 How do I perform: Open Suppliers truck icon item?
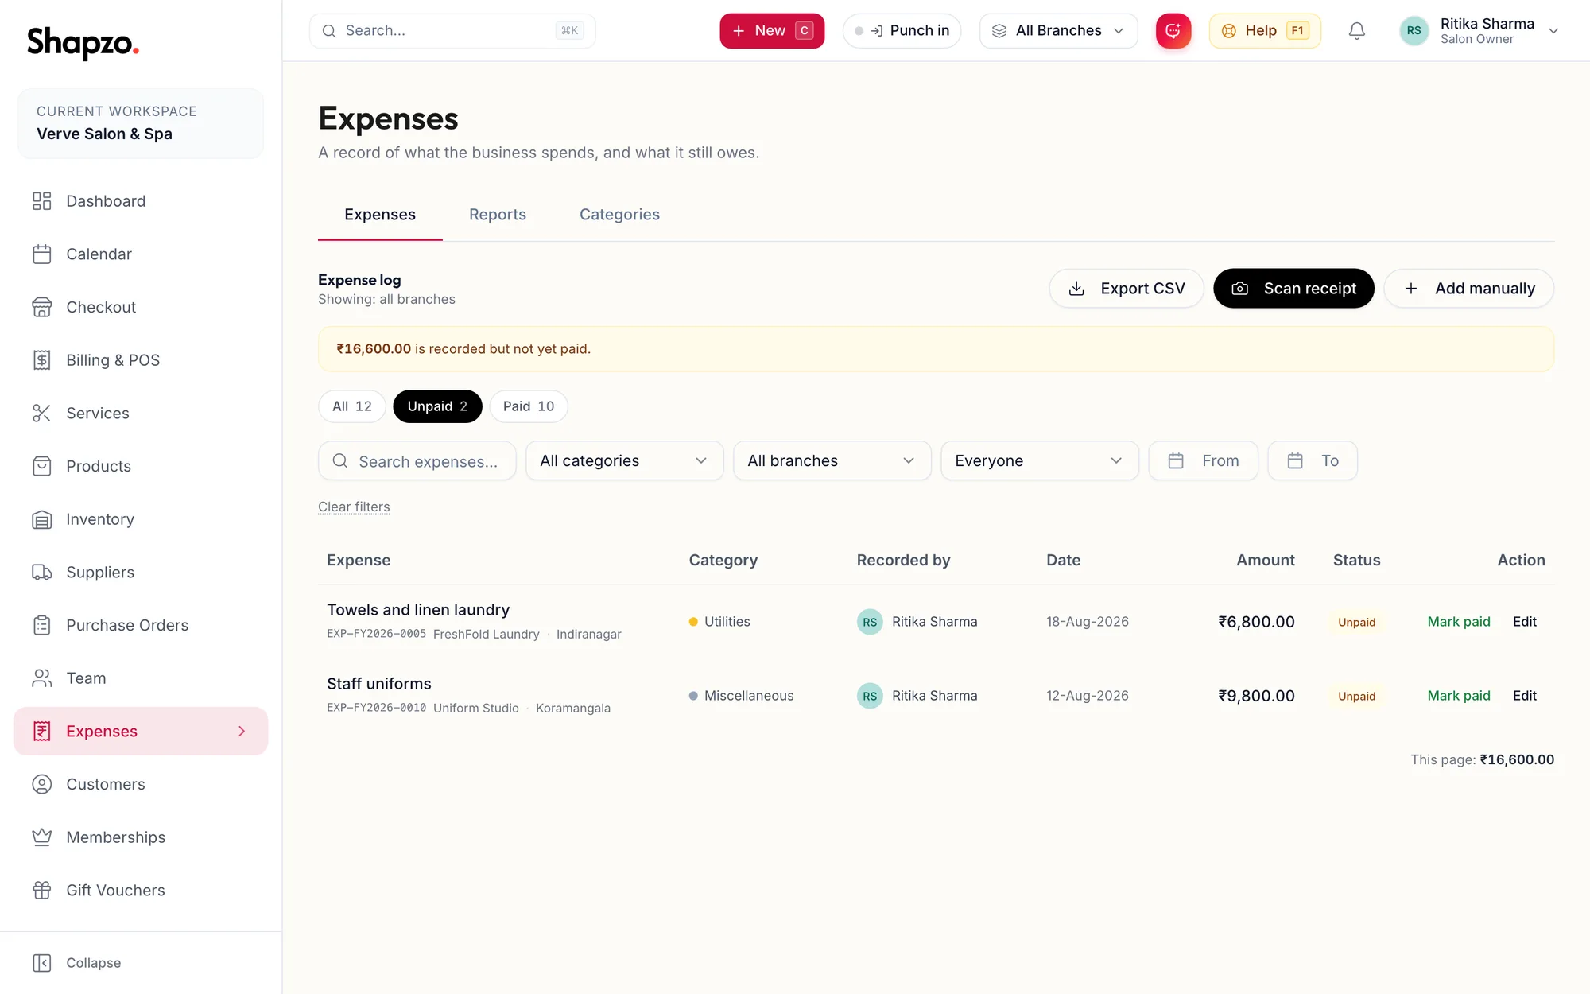[x=141, y=573]
